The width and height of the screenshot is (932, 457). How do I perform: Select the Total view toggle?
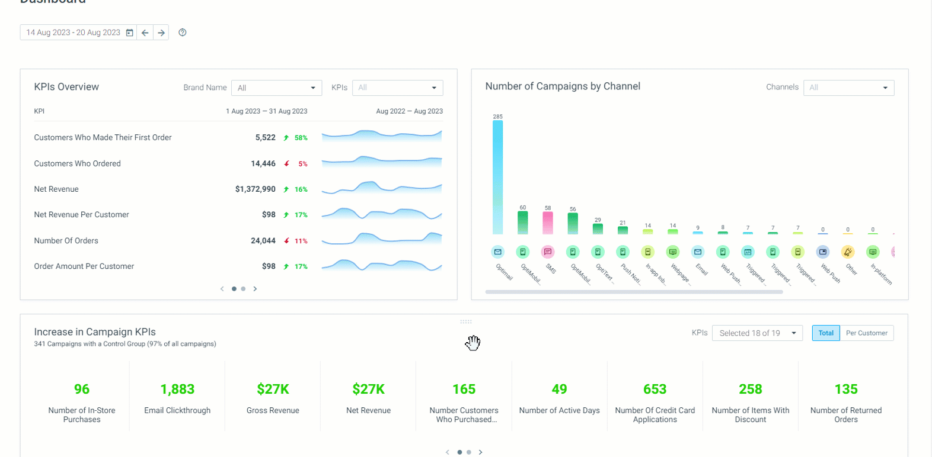(x=826, y=333)
